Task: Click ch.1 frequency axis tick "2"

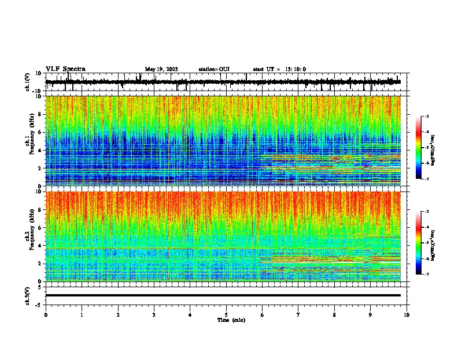Action: 40,168
